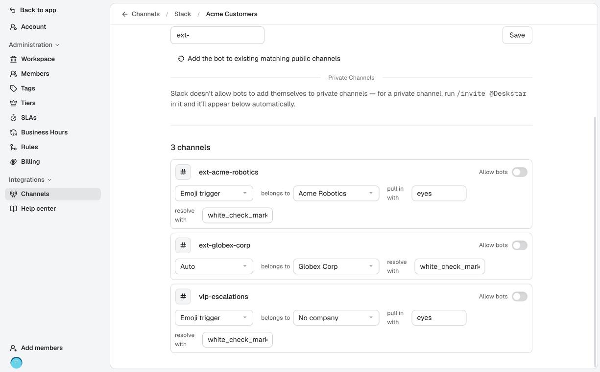Screen dimensions: 600x372
Task: Click the Add members person-plus icon
Action: tap(13, 348)
